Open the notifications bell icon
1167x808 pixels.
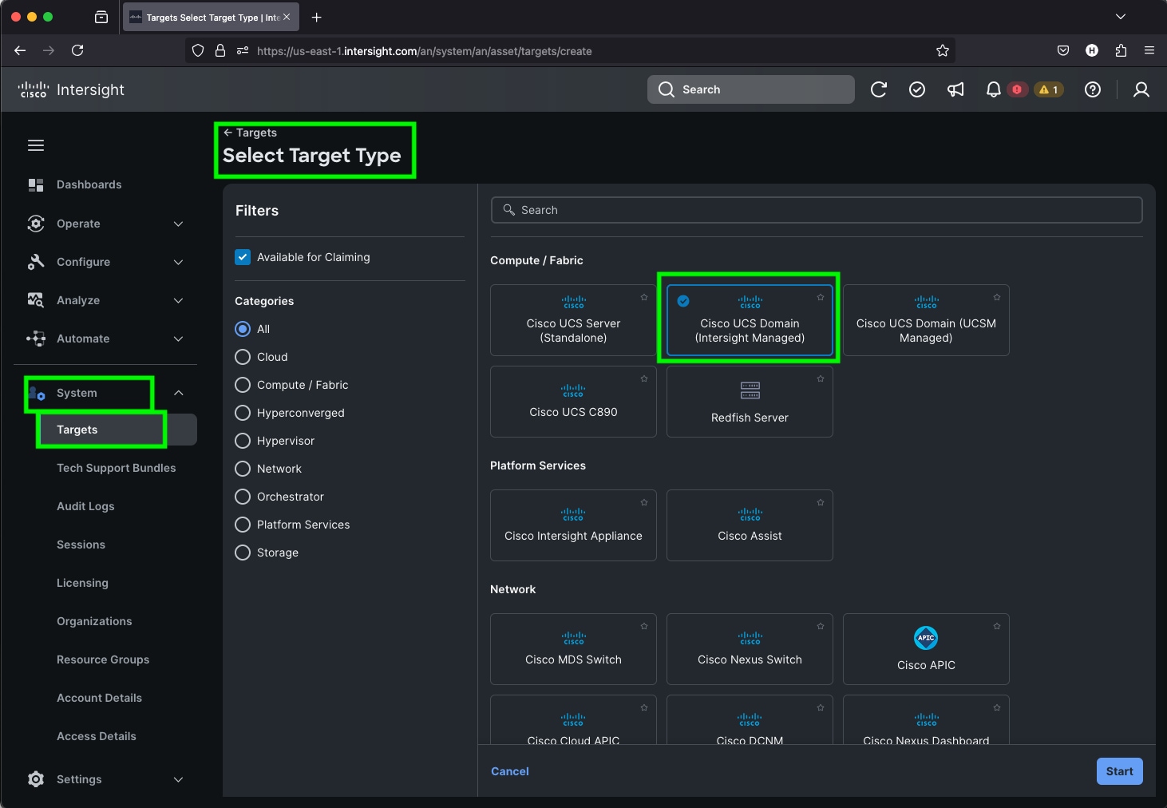993,89
